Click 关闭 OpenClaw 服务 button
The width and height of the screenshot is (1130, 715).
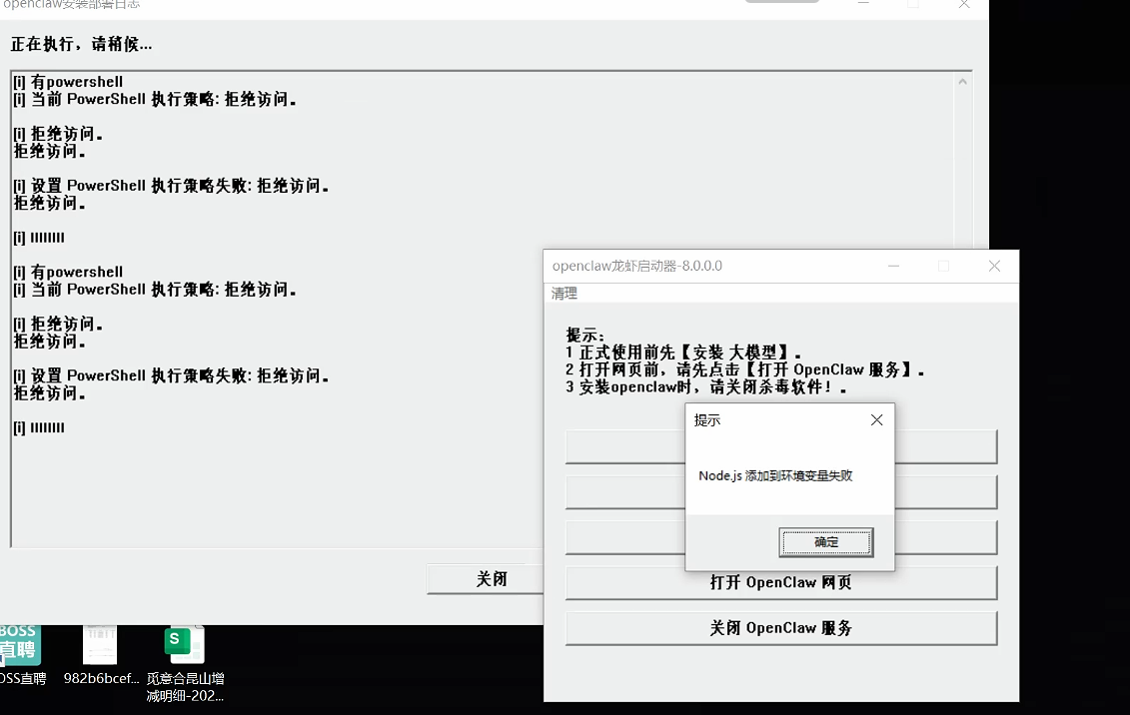pos(781,627)
